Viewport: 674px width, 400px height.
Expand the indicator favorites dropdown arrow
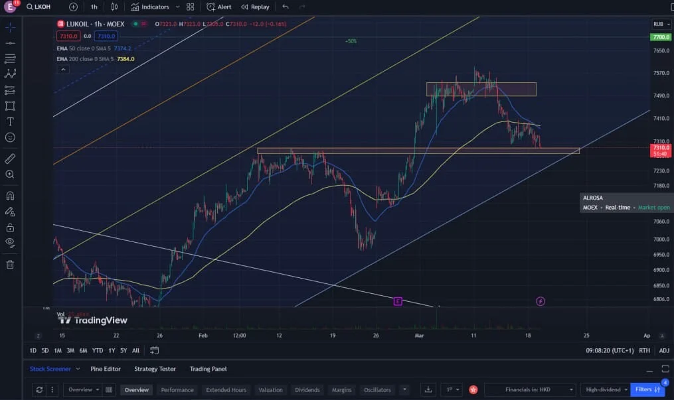click(x=177, y=7)
